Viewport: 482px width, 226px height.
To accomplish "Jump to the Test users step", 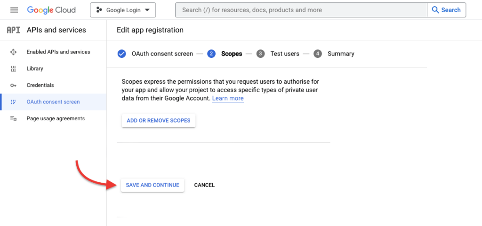I will click(x=284, y=54).
